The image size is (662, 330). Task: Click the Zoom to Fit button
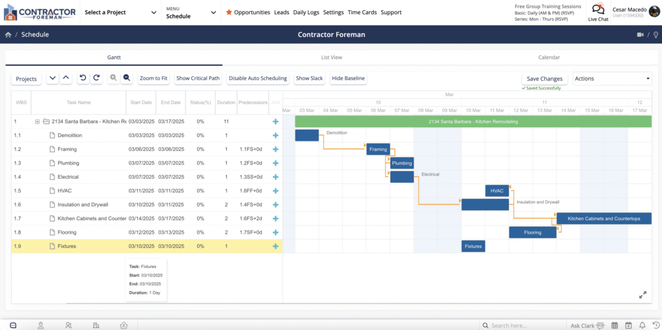tap(154, 79)
